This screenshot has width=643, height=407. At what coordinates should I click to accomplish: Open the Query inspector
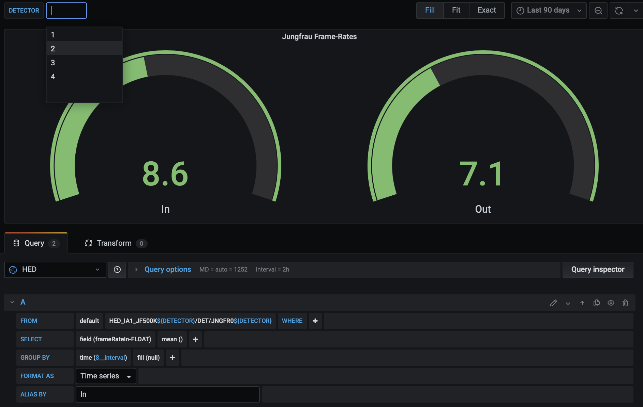pyautogui.click(x=598, y=270)
